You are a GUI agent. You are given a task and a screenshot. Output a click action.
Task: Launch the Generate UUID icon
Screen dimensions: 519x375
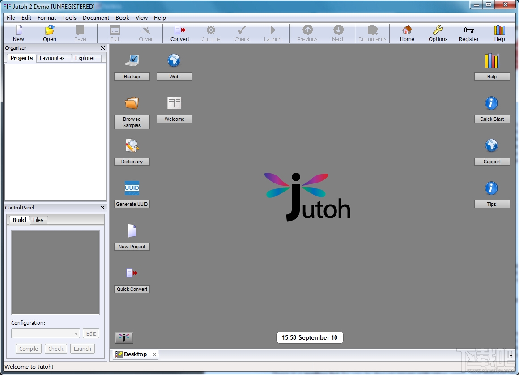132,188
